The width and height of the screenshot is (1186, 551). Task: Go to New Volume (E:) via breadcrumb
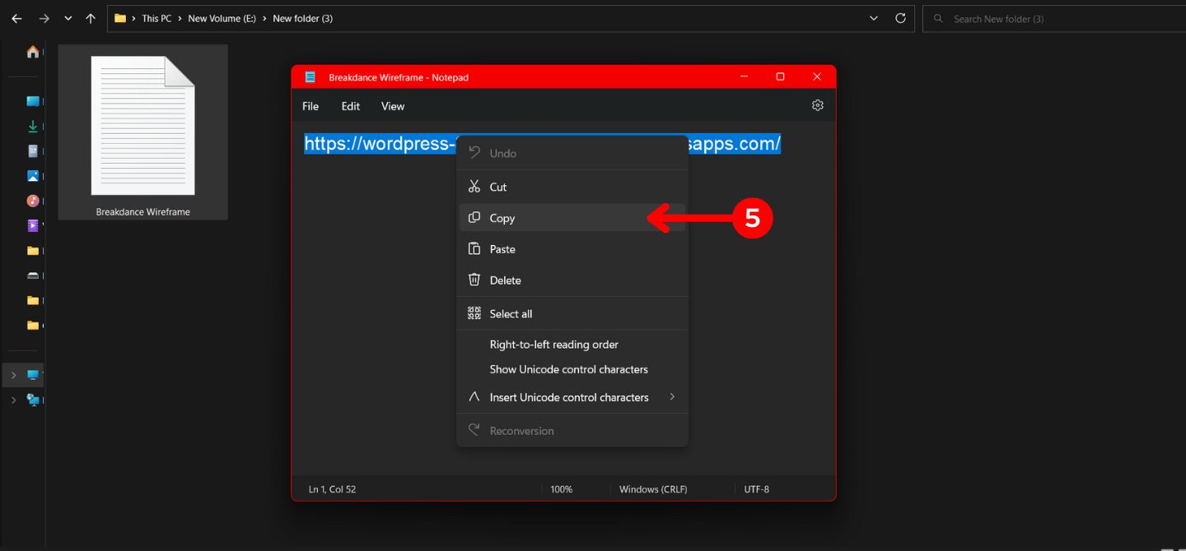pyautogui.click(x=221, y=17)
